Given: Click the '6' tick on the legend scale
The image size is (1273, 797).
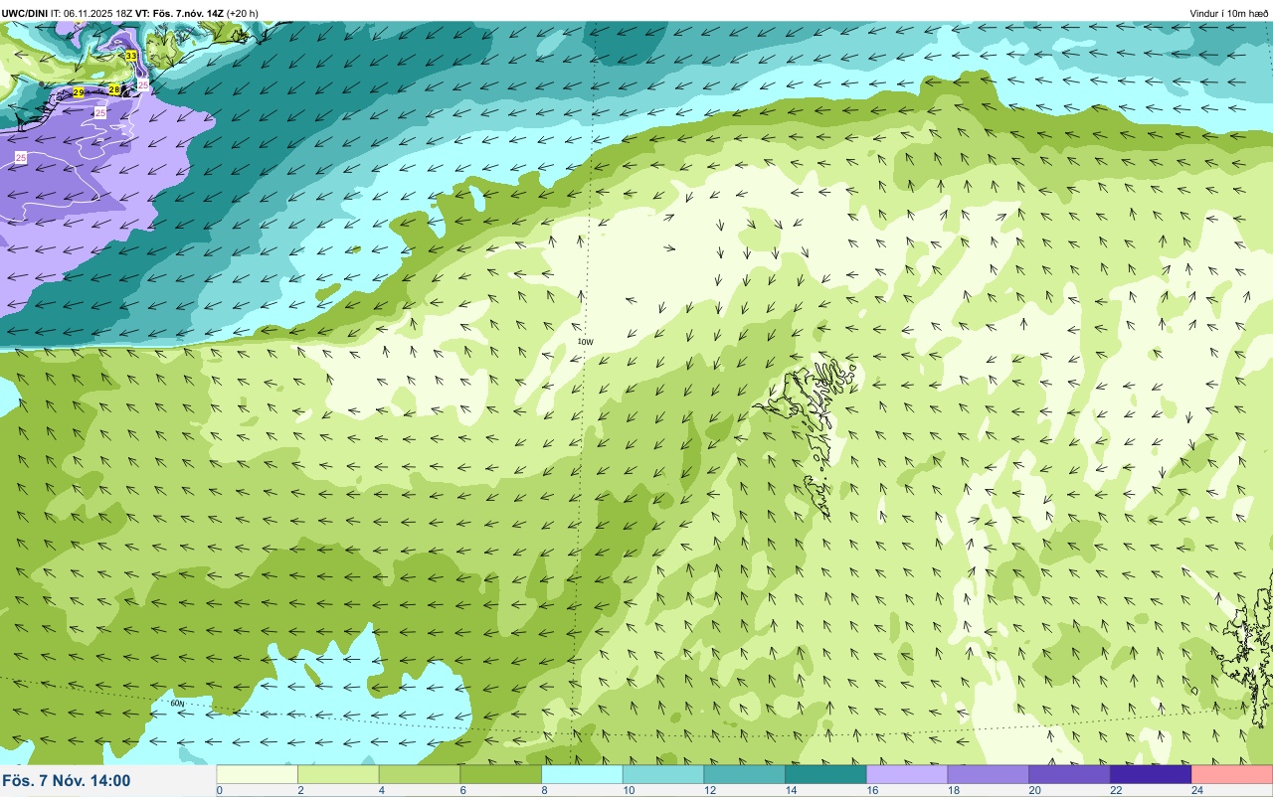Looking at the screenshot, I should pyautogui.click(x=462, y=790).
